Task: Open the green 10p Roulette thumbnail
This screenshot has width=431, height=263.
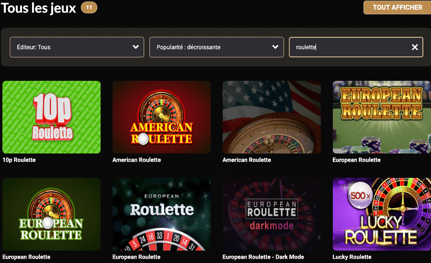Action: [x=51, y=117]
